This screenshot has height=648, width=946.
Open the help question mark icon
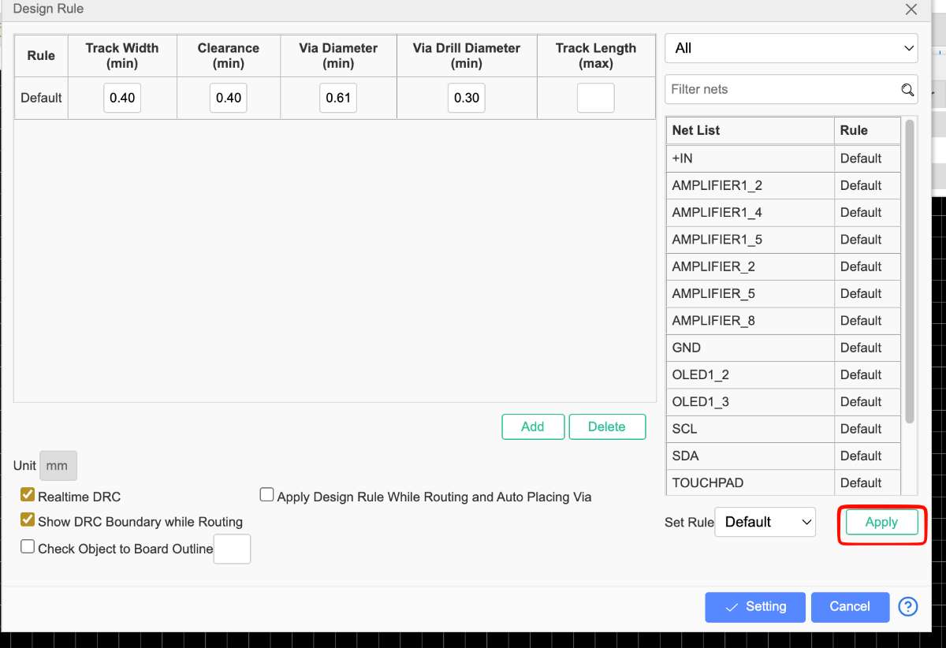pyautogui.click(x=908, y=606)
